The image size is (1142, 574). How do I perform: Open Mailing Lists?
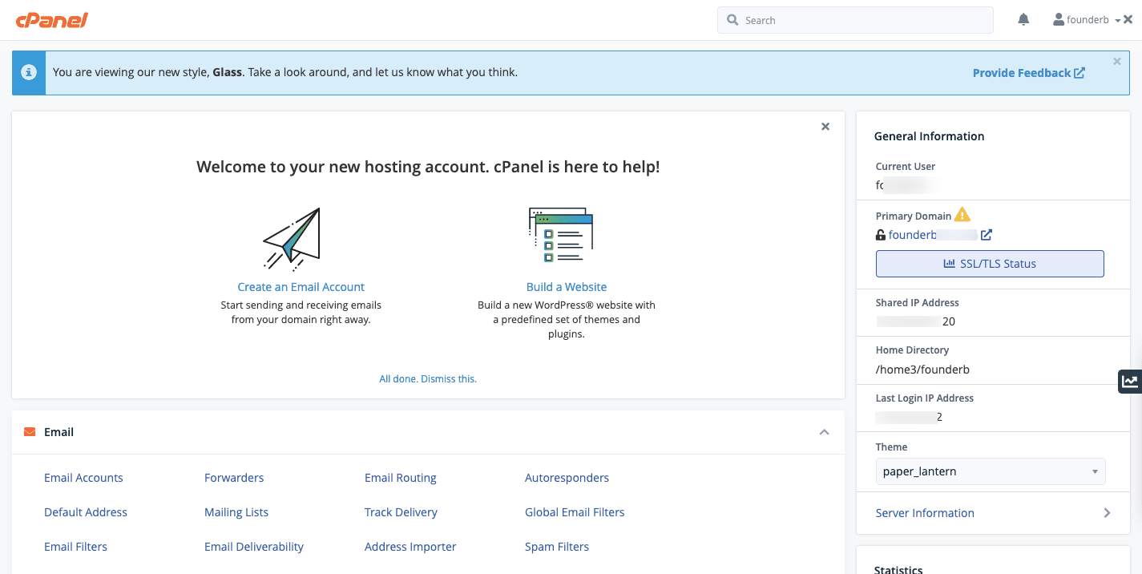(236, 512)
